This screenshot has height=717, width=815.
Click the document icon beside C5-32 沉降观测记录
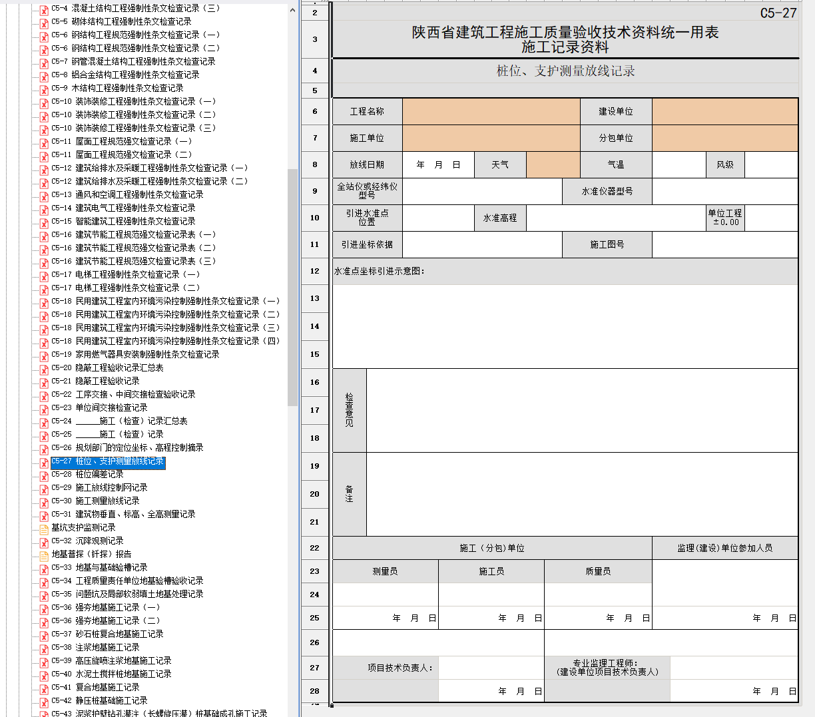44,543
